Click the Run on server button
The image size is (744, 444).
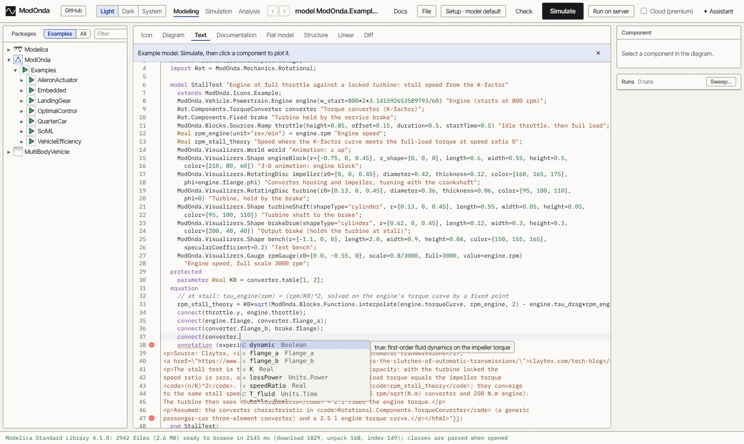coord(611,11)
